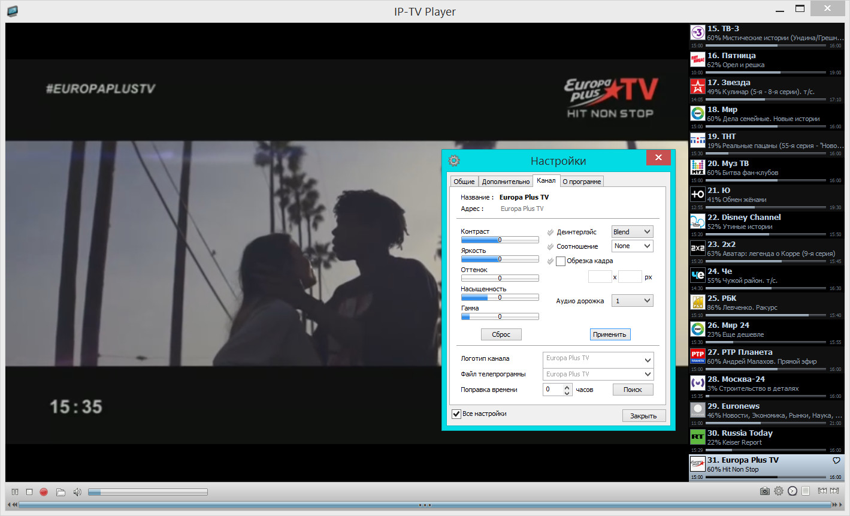This screenshot has width=850, height=516.
Task: Go to previous channel with skip-back icon
Action: (x=822, y=491)
